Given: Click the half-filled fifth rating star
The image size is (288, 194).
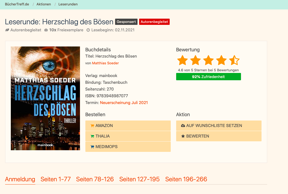Looking at the screenshot, I should pos(234,60).
